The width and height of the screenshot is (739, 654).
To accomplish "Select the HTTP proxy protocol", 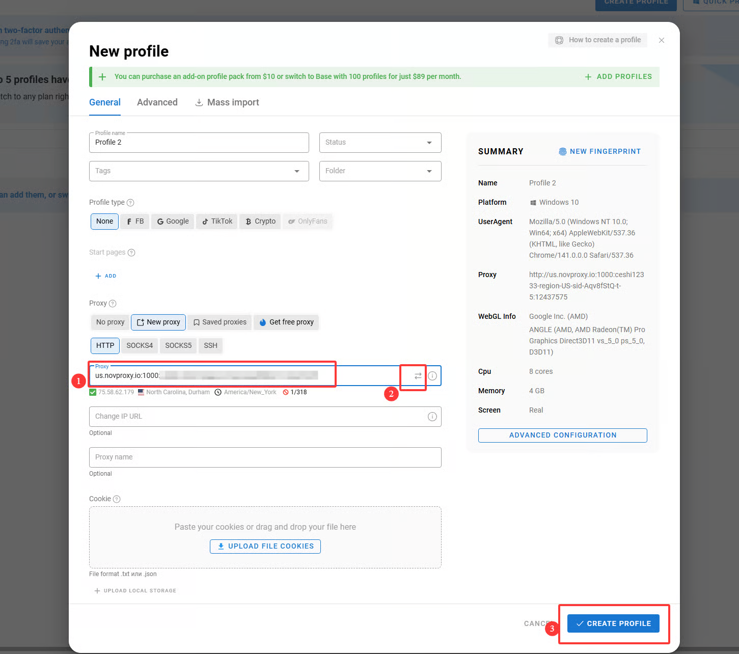I will pos(105,345).
